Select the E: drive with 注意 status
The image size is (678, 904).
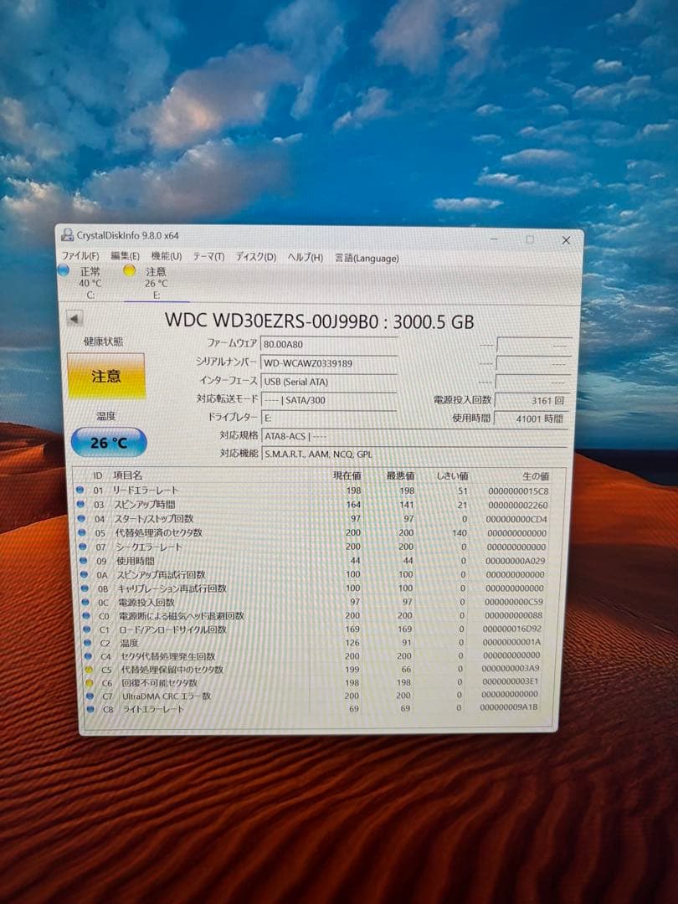tap(156, 283)
